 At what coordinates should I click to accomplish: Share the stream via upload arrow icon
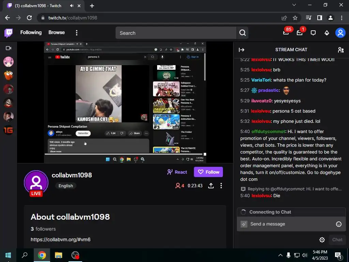pos(211,186)
